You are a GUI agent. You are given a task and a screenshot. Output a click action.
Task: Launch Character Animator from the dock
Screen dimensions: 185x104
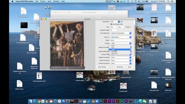point(114,101)
